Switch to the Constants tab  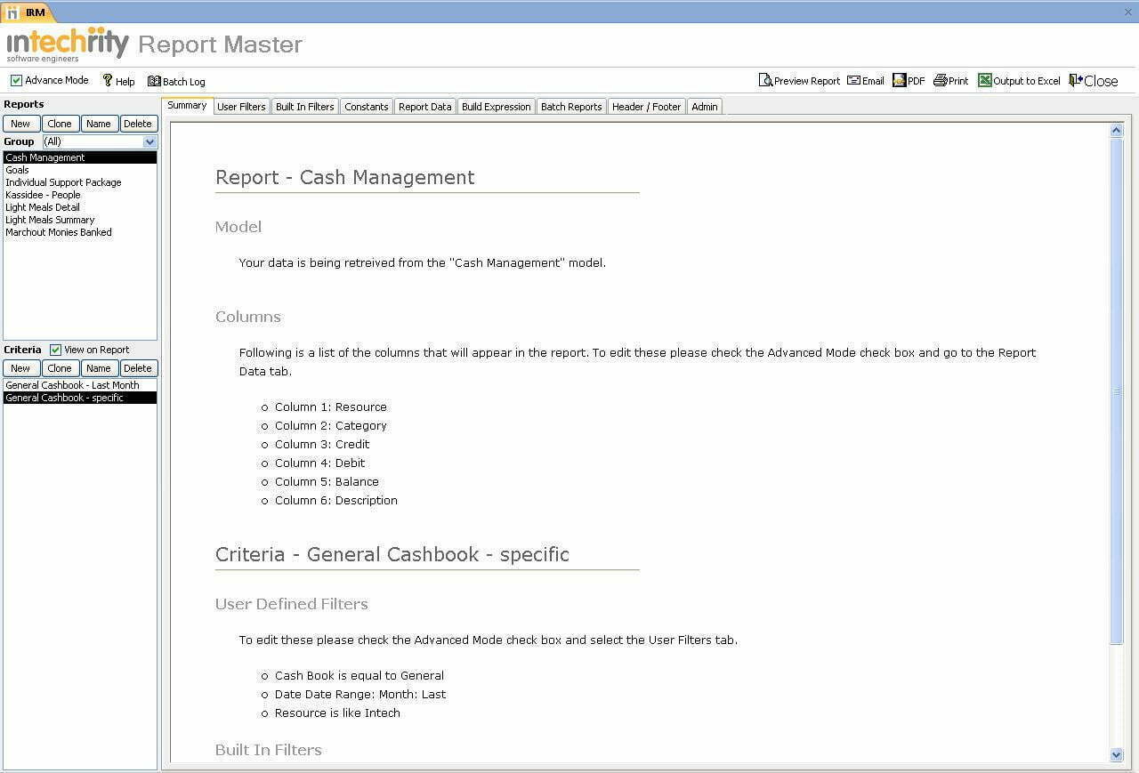pyautogui.click(x=367, y=107)
